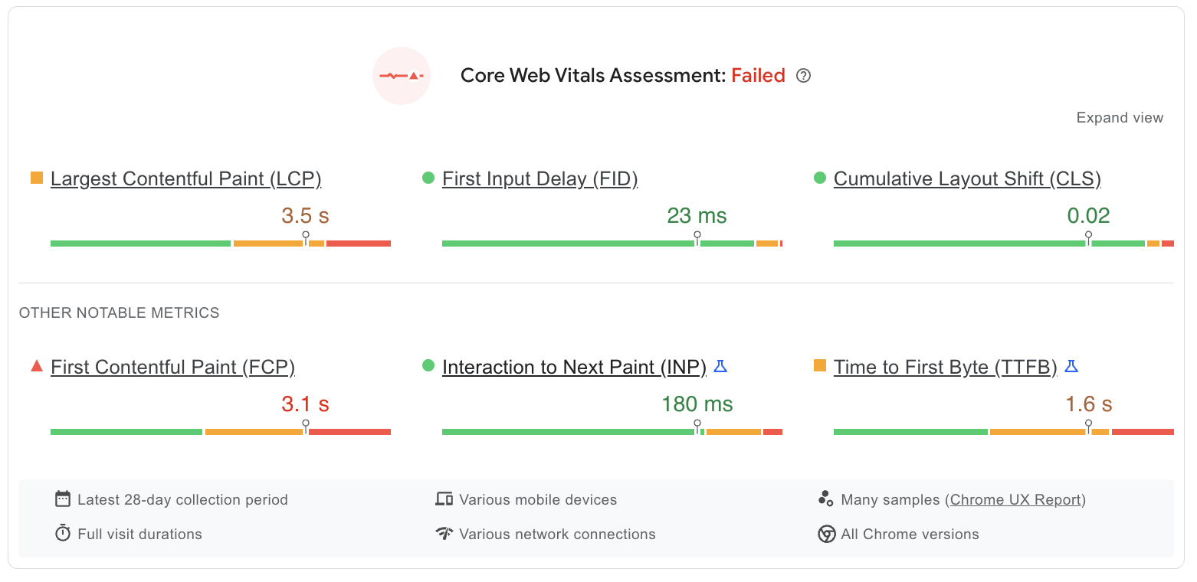
Task: Click the calendar icon for collection period
Action: [61, 499]
